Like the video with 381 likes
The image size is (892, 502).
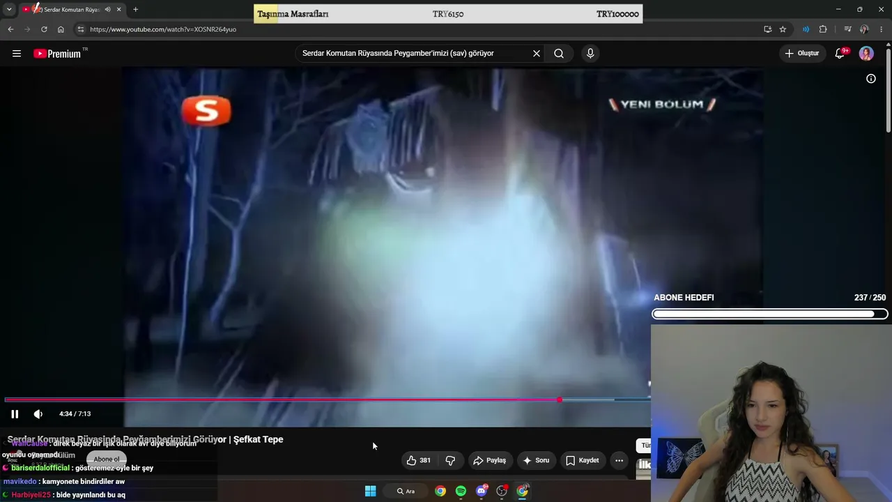[419, 460]
